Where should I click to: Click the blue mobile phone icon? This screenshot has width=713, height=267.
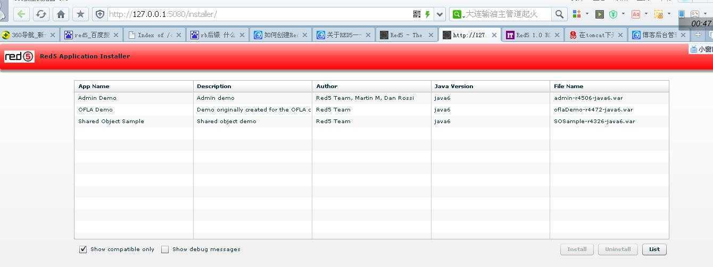pos(682,14)
